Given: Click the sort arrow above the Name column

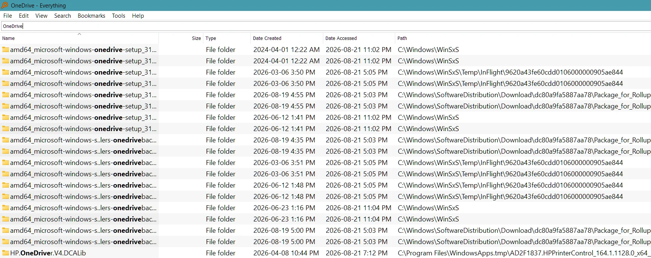Looking at the screenshot, I should pyautogui.click(x=79, y=34).
